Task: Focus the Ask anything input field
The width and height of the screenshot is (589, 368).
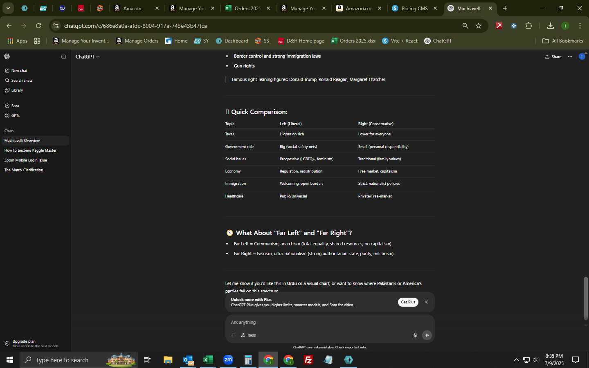Action: click(x=329, y=322)
